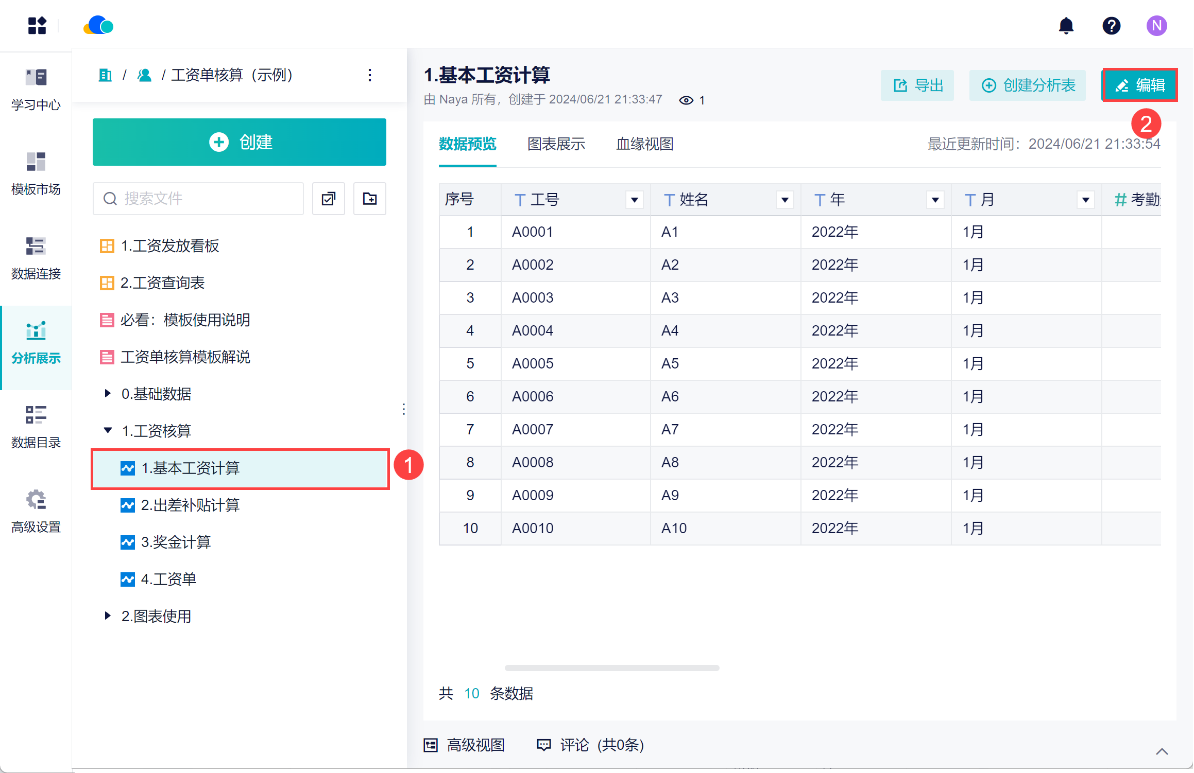Viewport: 1194px width, 773px height.
Task: Open the 工号 column dropdown
Action: pos(634,200)
